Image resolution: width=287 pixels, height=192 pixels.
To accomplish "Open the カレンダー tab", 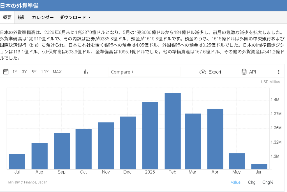I will click(43, 17).
